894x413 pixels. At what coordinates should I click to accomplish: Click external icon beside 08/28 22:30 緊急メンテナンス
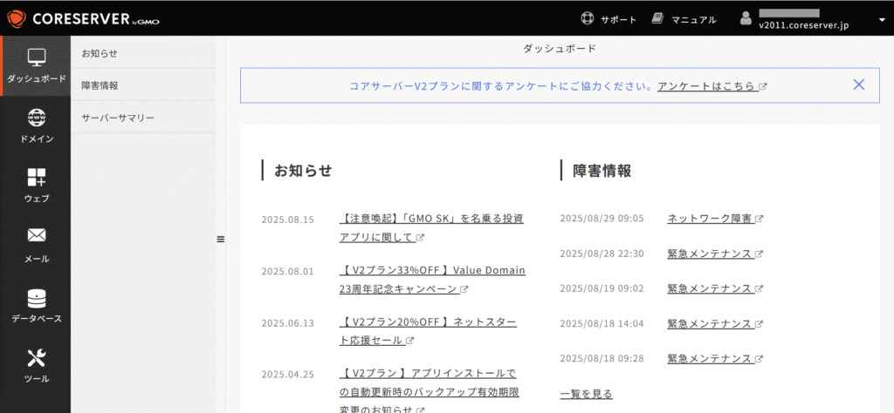click(759, 254)
